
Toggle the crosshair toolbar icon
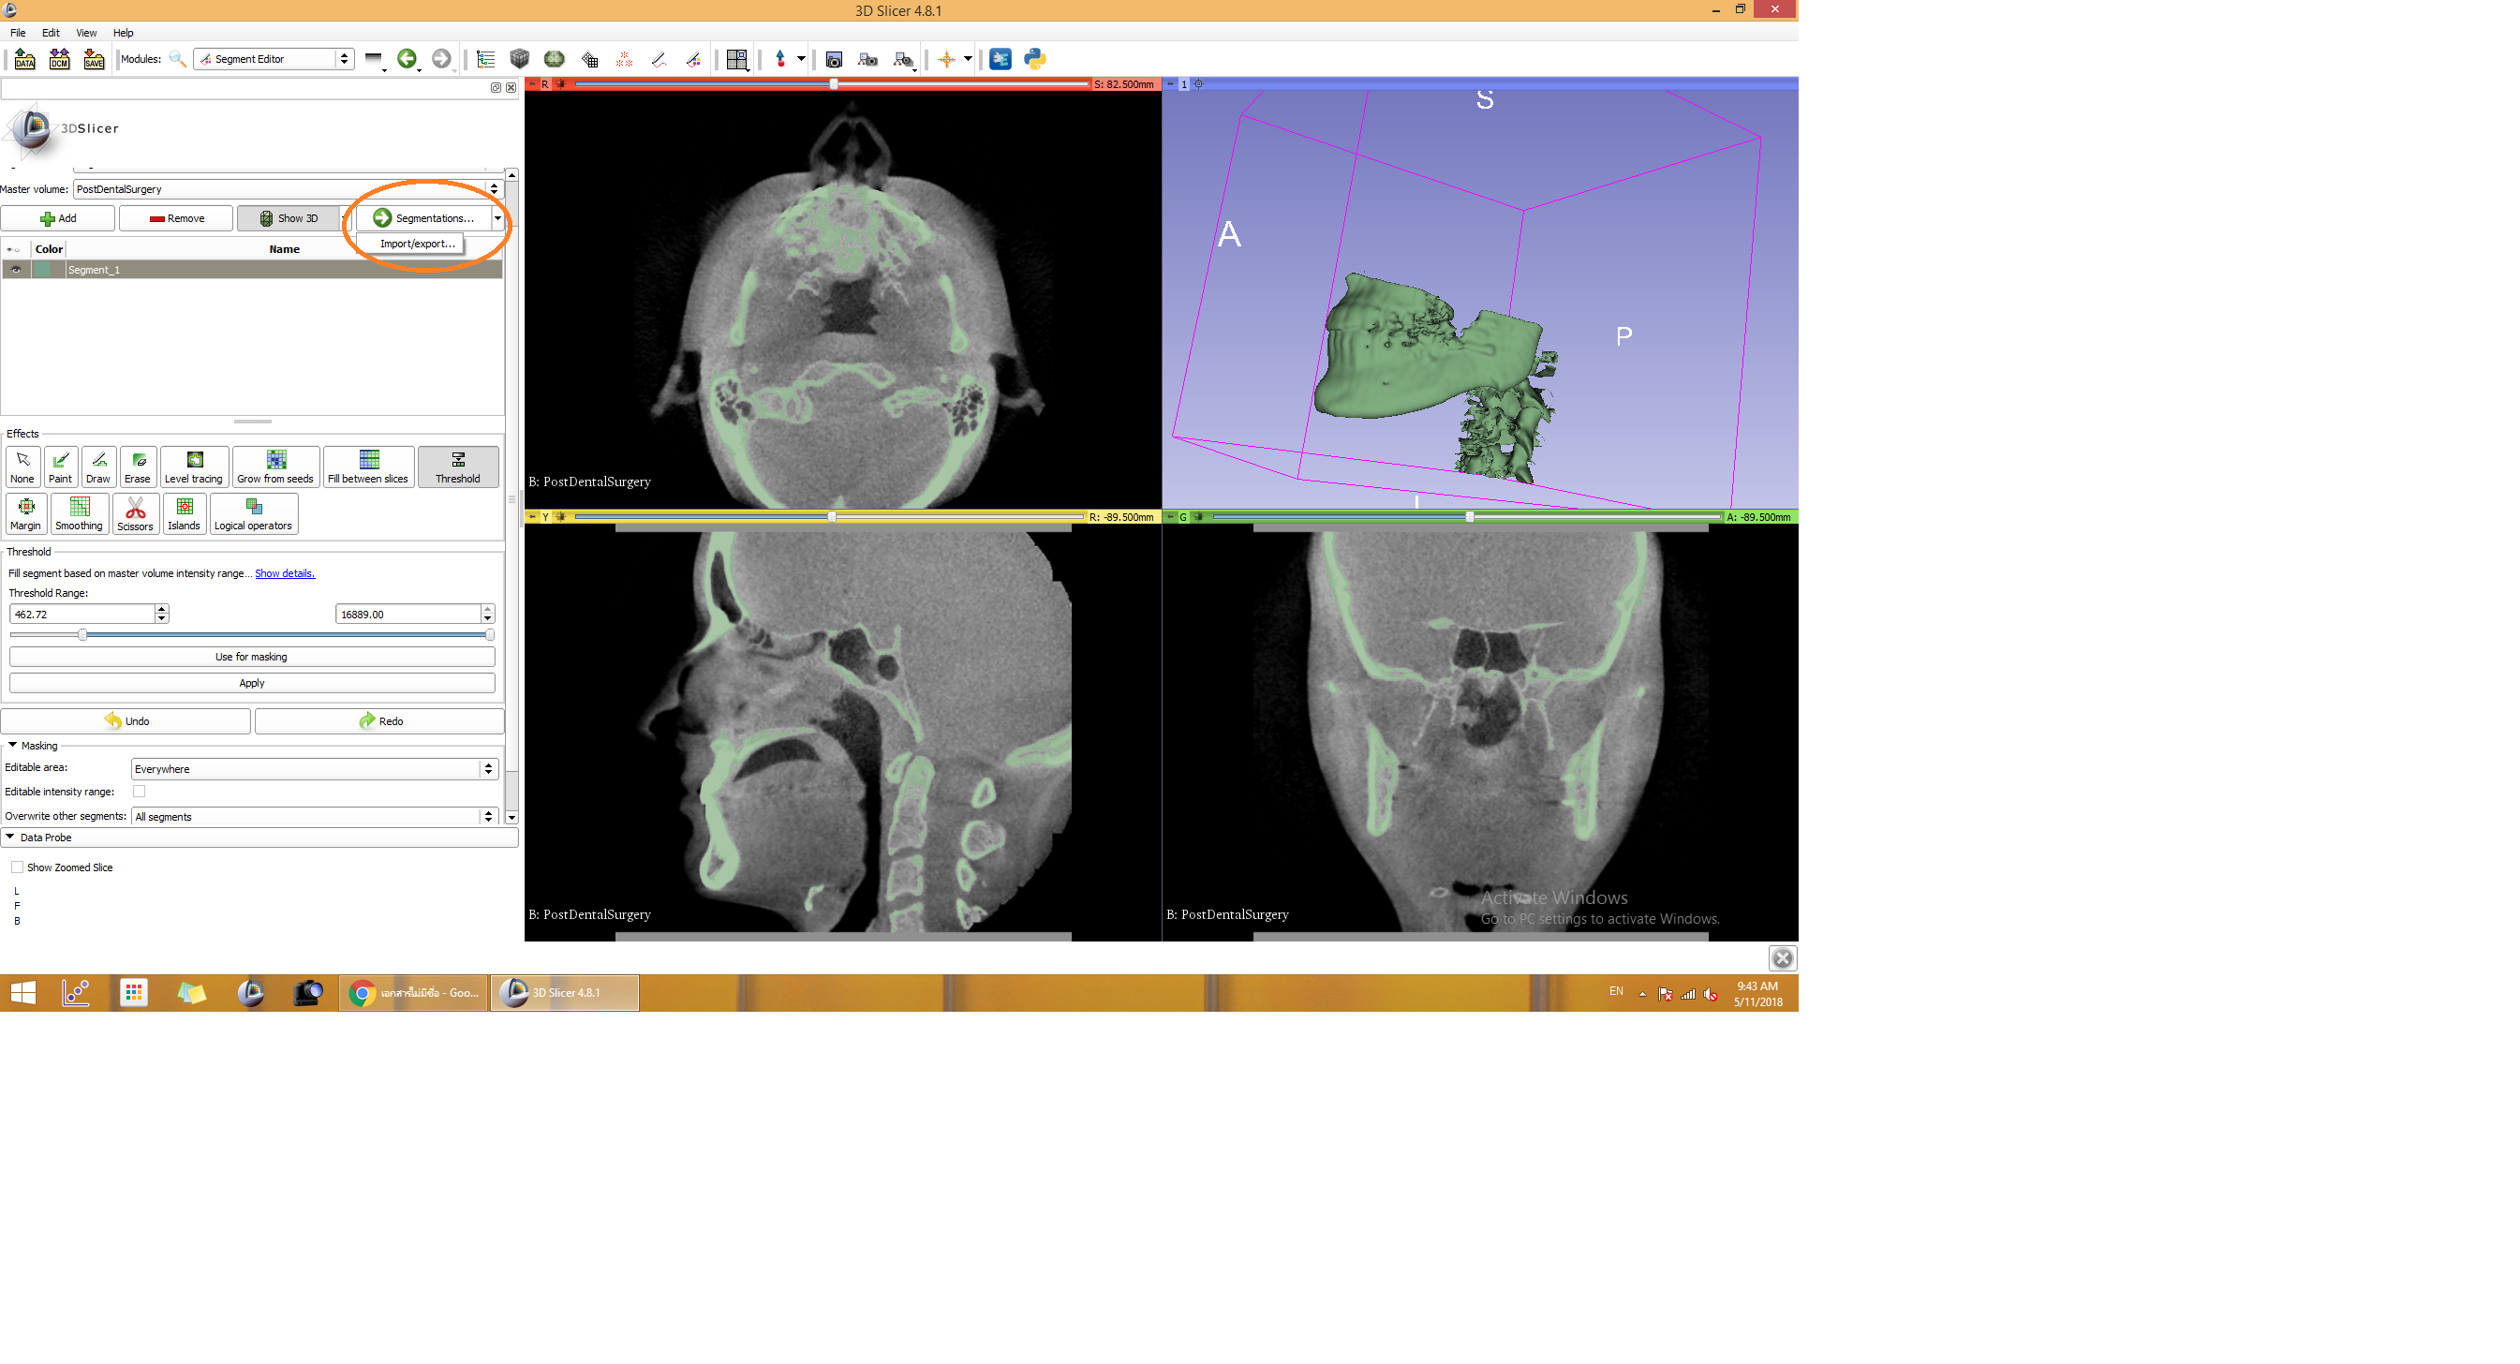(x=946, y=60)
